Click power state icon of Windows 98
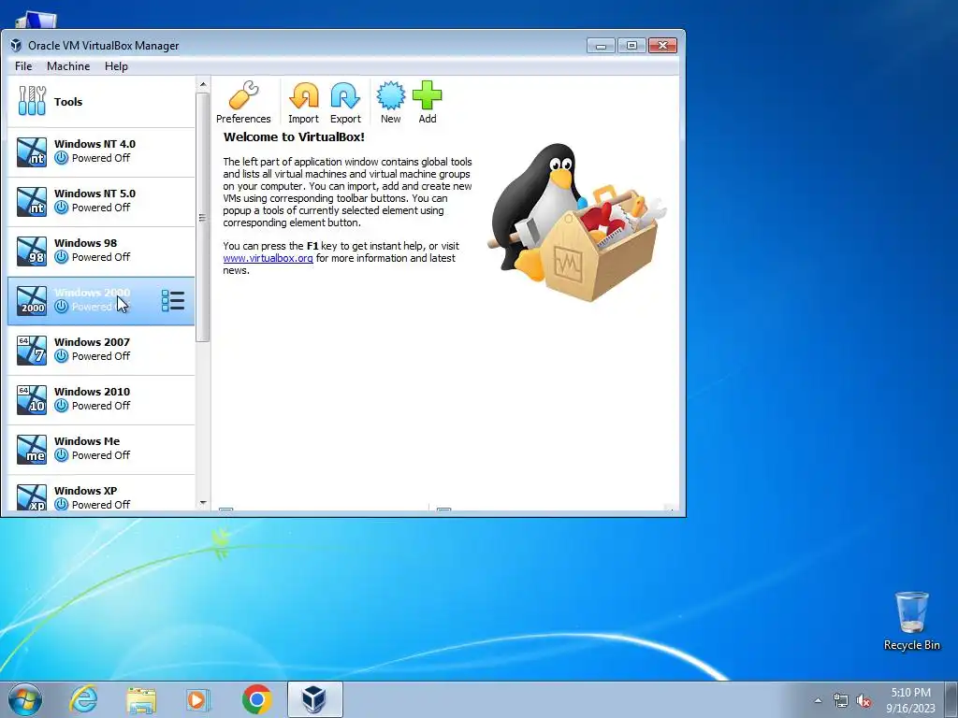The image size is (958, 718). [61, 257]
